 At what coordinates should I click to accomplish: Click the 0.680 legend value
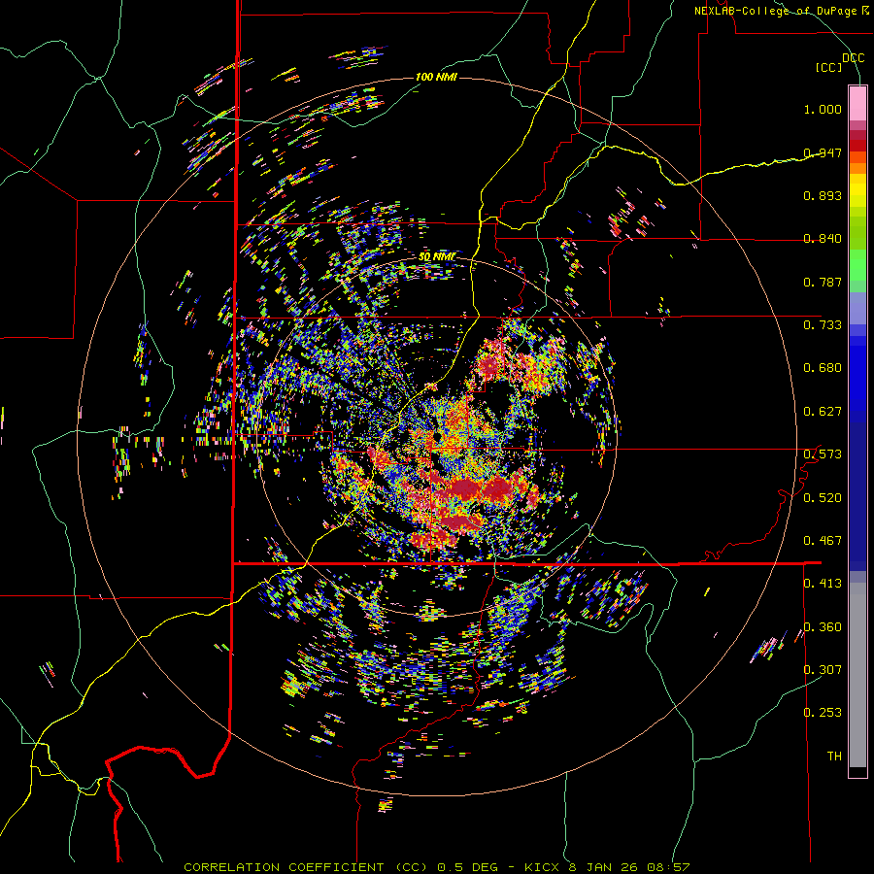[x=823, y=368]
